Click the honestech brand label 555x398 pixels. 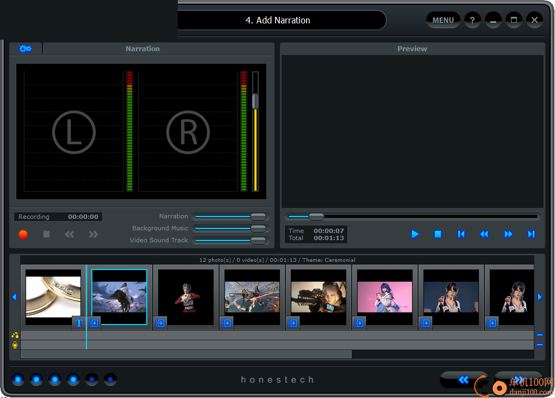[277, 380]
